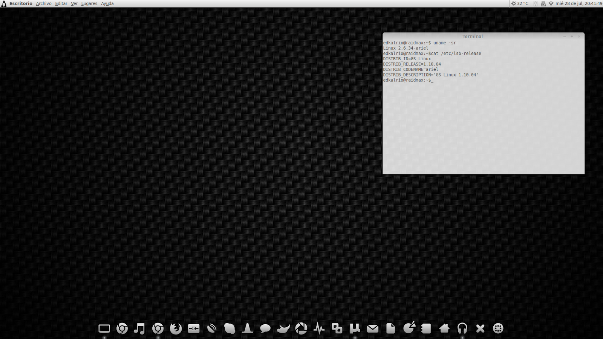This screenshot has height=339, width=603.
Task: Launch VLC traffic cone icon
Action: tap(248, 328)
